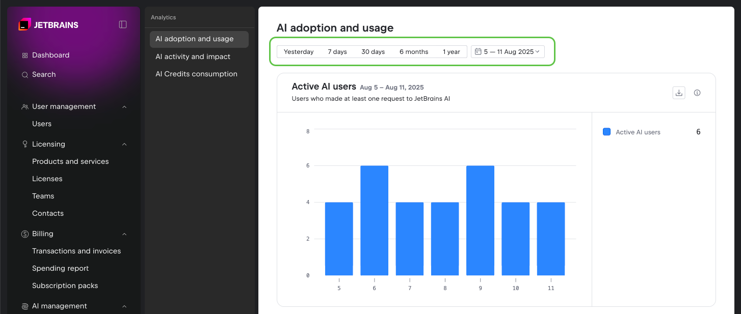
Task: Collapse the sidebar with panel toggle icon
Action: [123, 24]
